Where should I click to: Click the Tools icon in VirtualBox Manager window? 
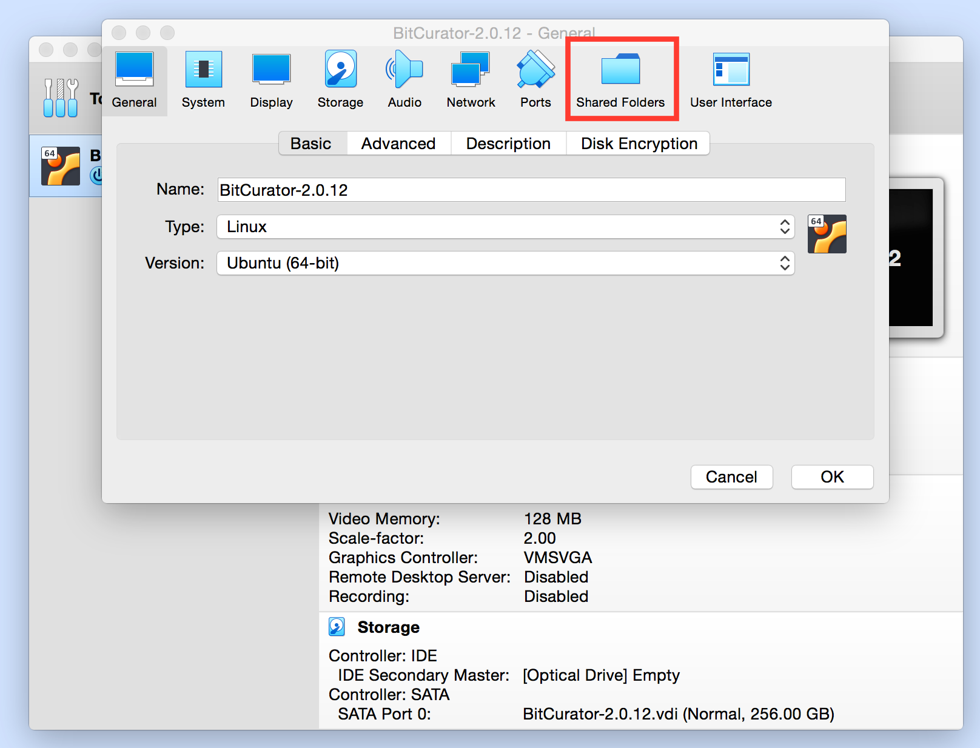61,98
